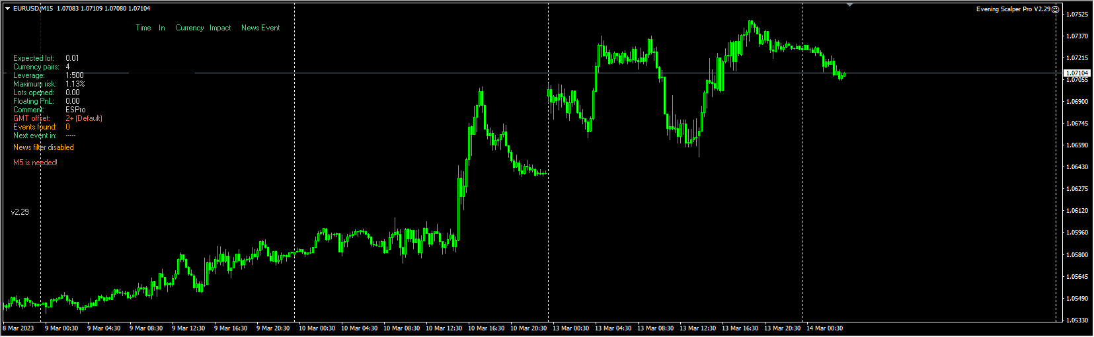Screen dimensions: 1094x337
Task: Click the v2.29 version label
Action: 20,212
